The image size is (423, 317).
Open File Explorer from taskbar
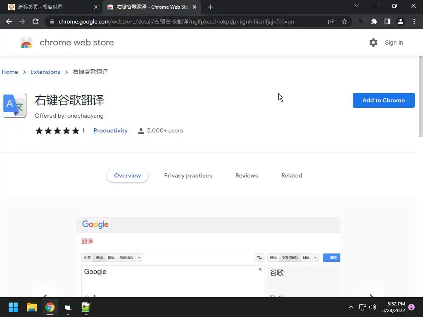(x=31, y=307)
